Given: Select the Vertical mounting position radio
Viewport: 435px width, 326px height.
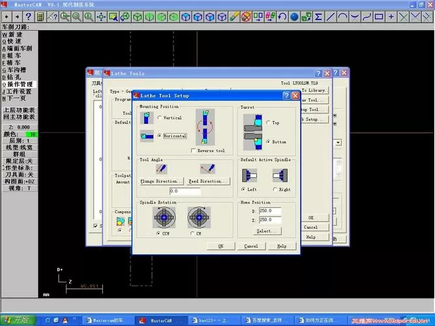Looking at the screenshot, I should (x=160, y=117).
